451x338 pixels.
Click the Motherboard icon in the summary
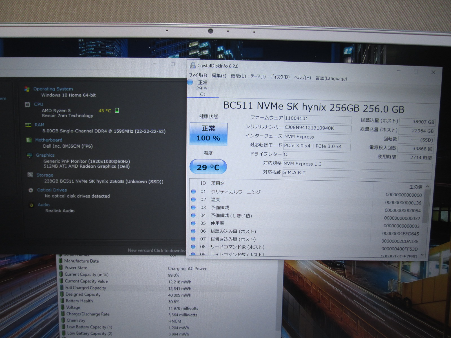pos(29,140)
